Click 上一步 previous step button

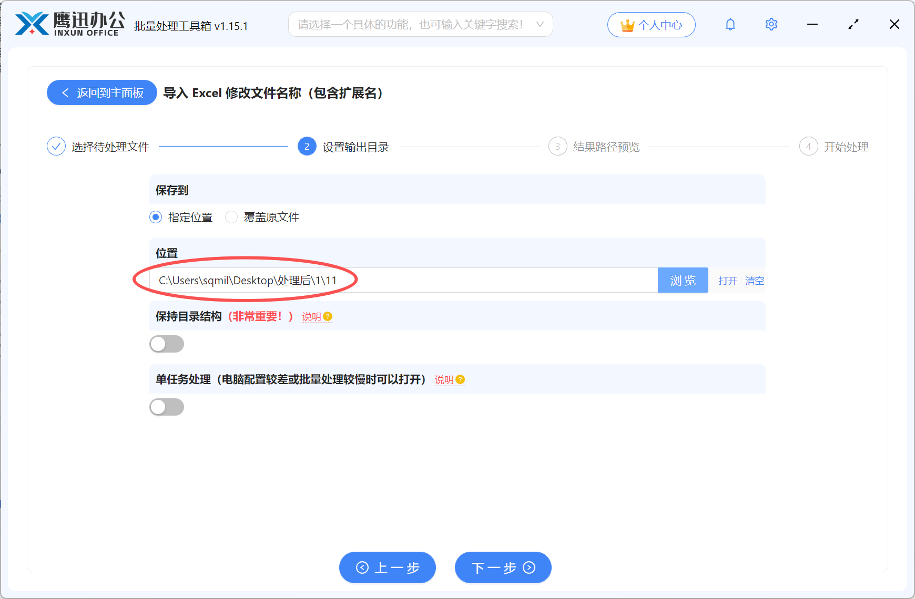click(x=388, y=567)
